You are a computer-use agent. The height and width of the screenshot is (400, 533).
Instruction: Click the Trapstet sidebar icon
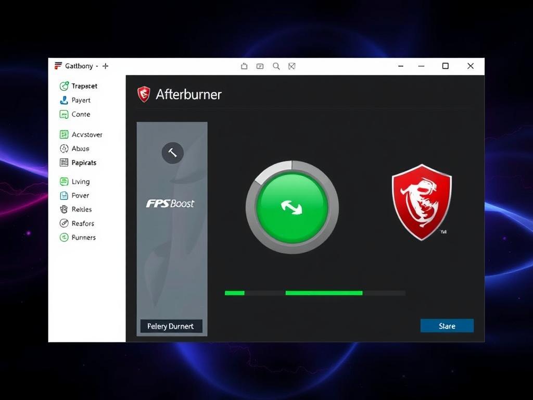64,86
